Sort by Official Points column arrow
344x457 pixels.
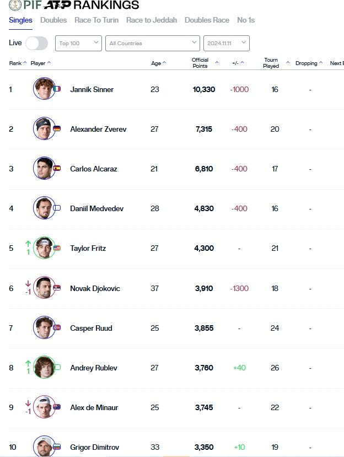[x=217, y=63]
